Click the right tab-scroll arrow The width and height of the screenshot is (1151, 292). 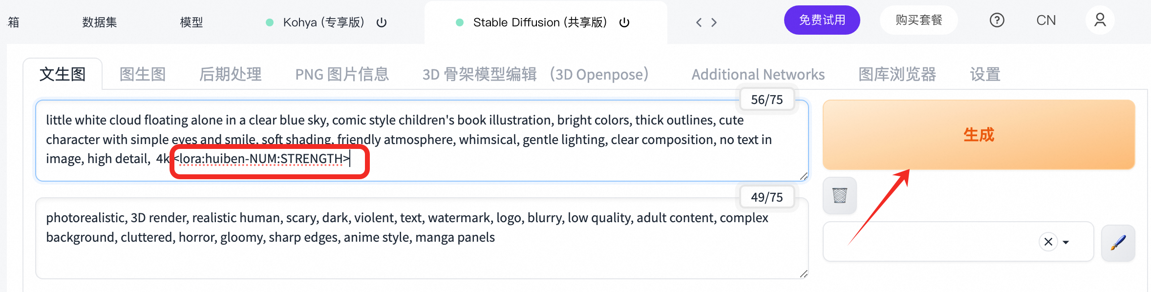click(x=714, y=22)
